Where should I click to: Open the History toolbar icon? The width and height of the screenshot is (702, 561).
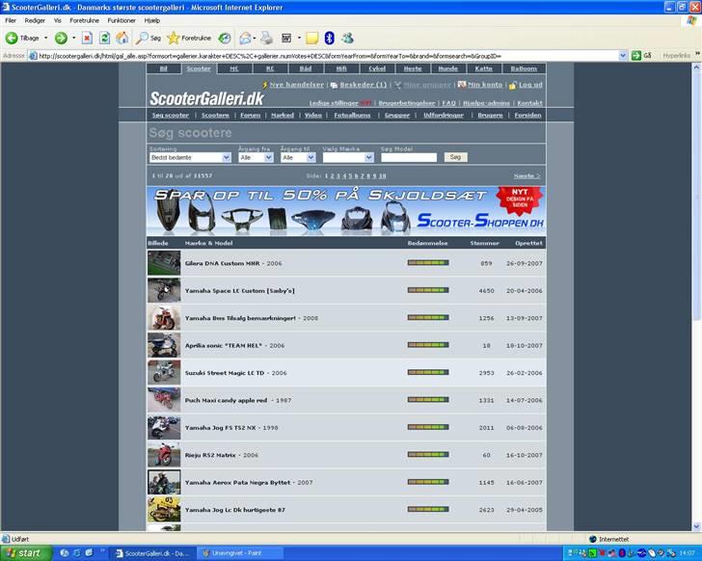[224, 39]
